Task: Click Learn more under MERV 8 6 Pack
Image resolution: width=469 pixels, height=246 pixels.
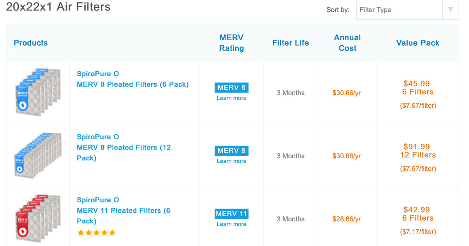Action: click(x=231, y=98)
